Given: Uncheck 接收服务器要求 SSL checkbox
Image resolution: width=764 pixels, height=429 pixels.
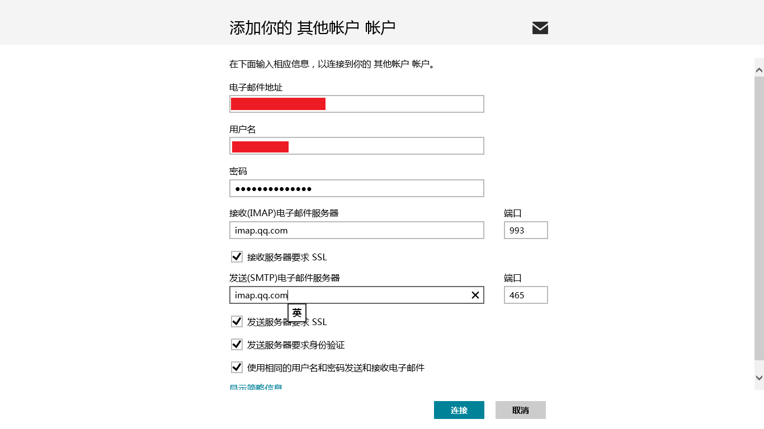Looking at the screenshot, I should point(237,257).
